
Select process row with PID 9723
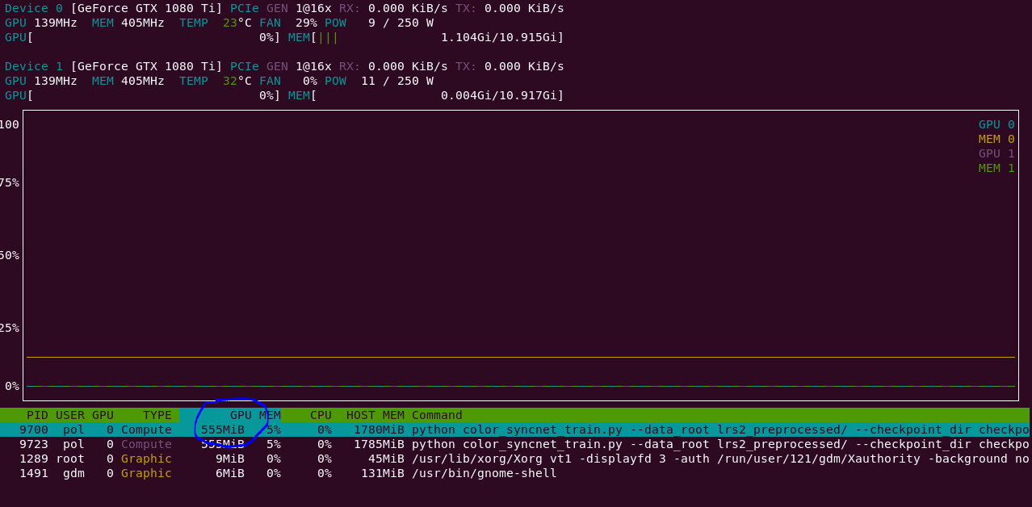click(515, 444)
